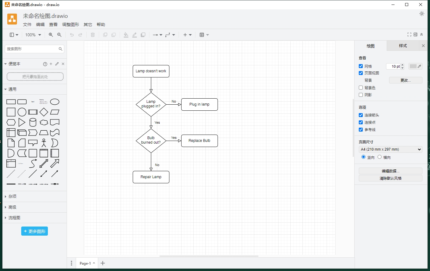This screenshot has width=430, height=271.
Task: Expand the 流程图 flowchart shapes section
Action: pyautogui.click(x=35, y=218)
